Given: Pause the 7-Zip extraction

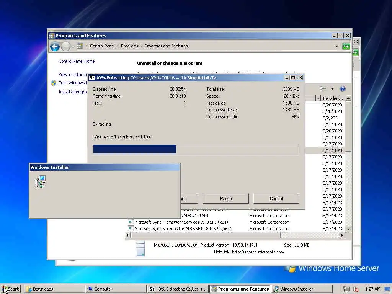Looking at the screenshot, I should (226, 199).
